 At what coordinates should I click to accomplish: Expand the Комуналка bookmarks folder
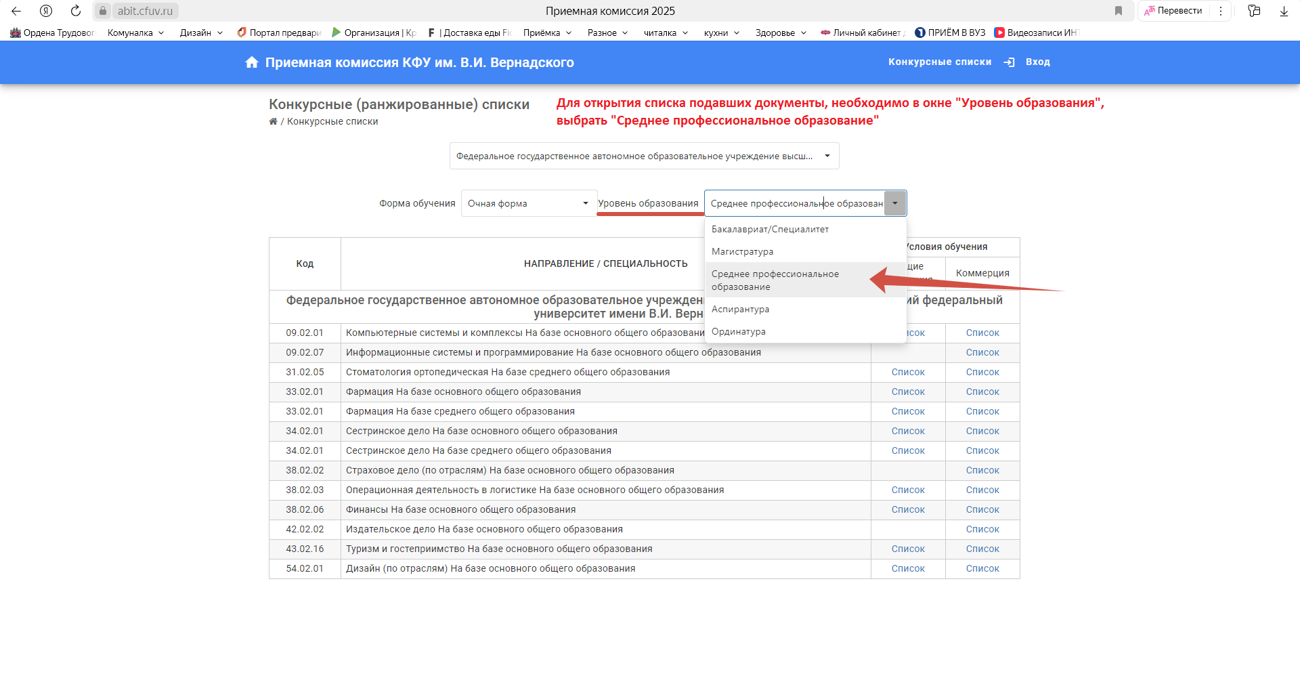pos(135,33)
